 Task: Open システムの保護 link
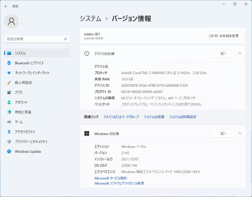154,117
